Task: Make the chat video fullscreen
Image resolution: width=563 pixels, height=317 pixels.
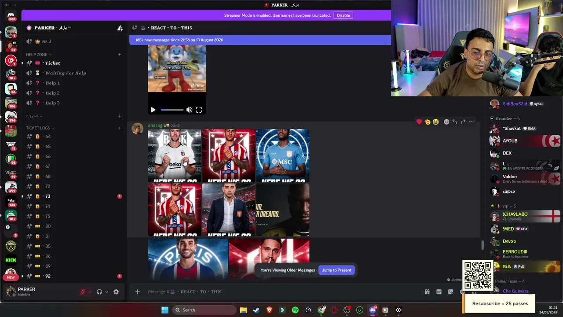Action: click(x=199, y=110)
